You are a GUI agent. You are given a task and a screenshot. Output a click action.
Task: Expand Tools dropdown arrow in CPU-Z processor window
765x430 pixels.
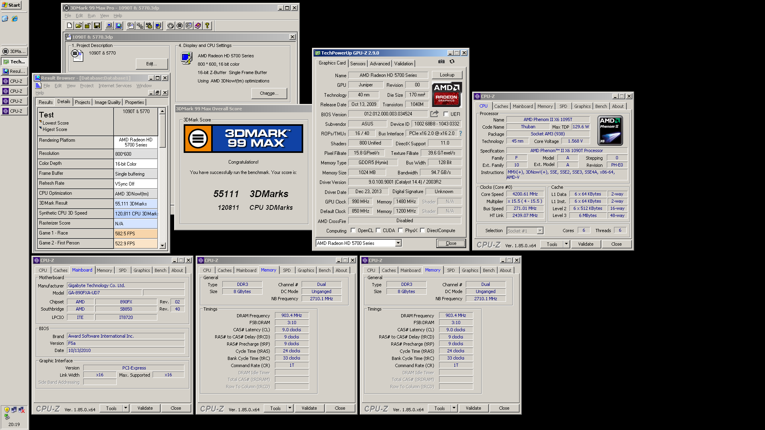pyautogui.click(x=566, y=244)
